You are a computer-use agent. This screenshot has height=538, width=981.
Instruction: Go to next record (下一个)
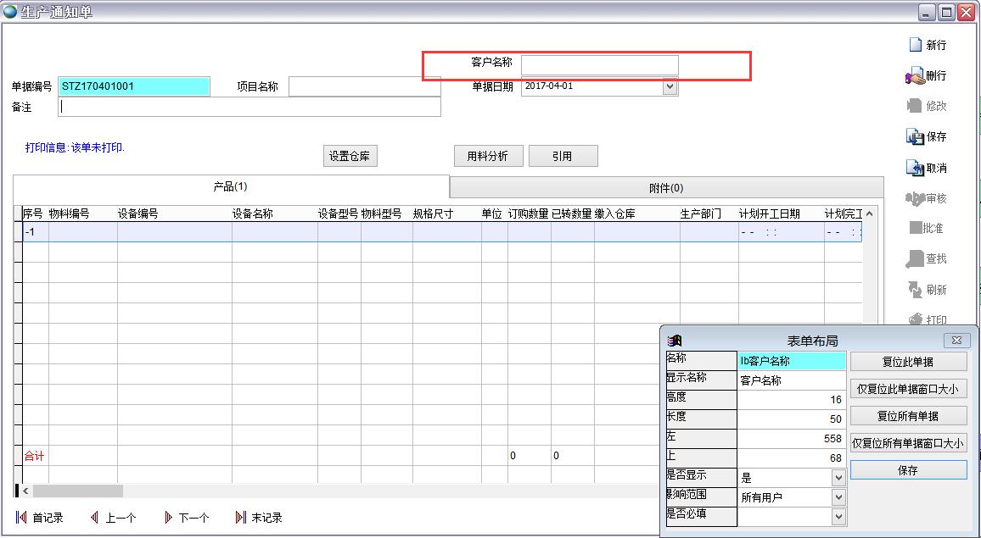click(x=168, y=518)
